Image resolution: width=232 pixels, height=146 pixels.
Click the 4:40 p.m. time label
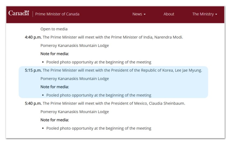33,37
